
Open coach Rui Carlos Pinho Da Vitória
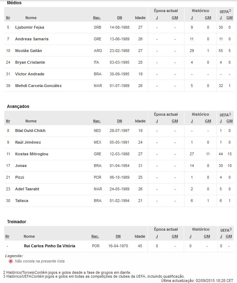coord(49,246)
